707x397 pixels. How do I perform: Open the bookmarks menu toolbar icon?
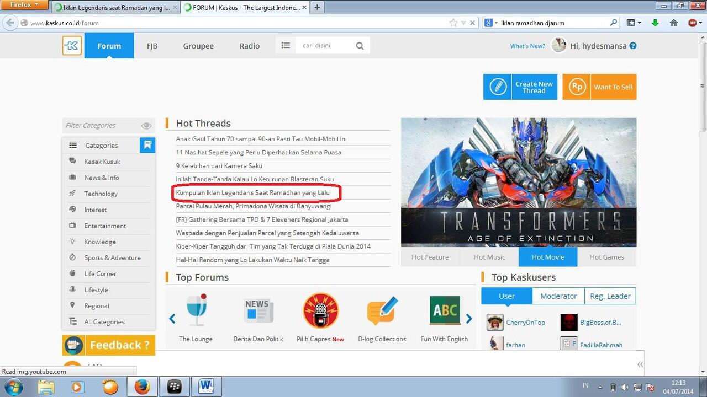(634, 23)
